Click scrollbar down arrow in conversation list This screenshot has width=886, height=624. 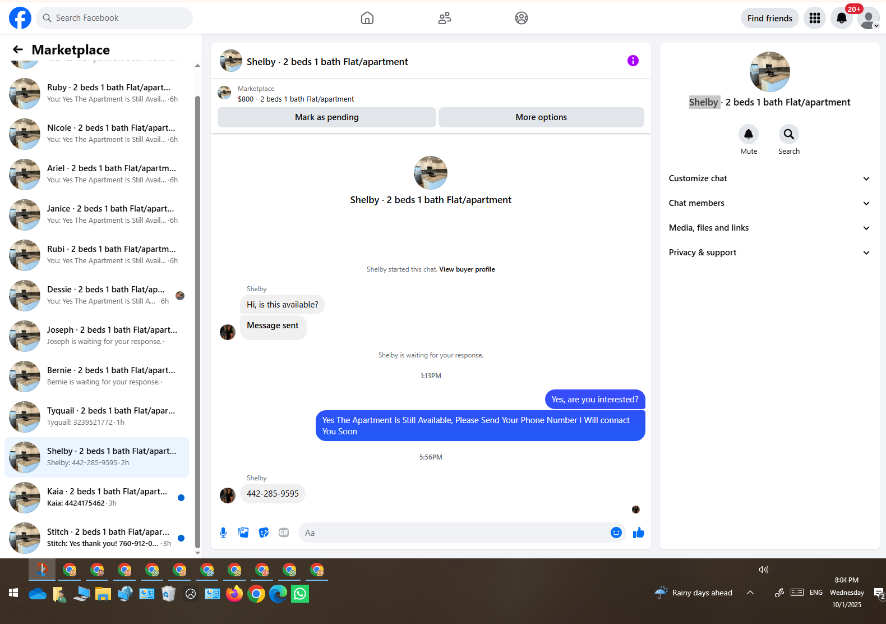[x=197, y=553]
